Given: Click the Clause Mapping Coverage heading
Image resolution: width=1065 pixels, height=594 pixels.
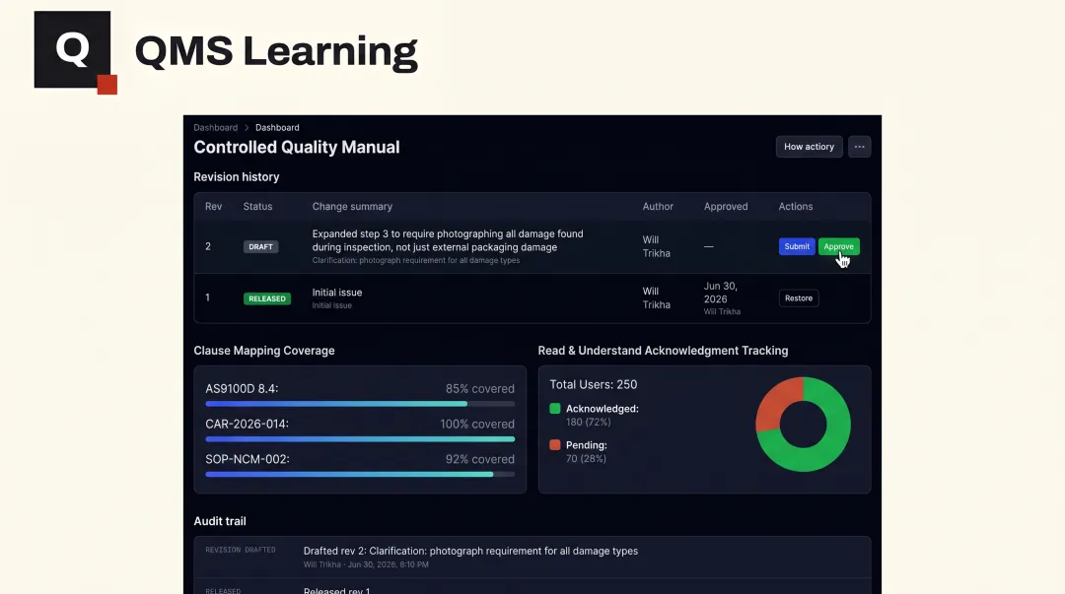Looking at the screenshot, I should 264,351.
